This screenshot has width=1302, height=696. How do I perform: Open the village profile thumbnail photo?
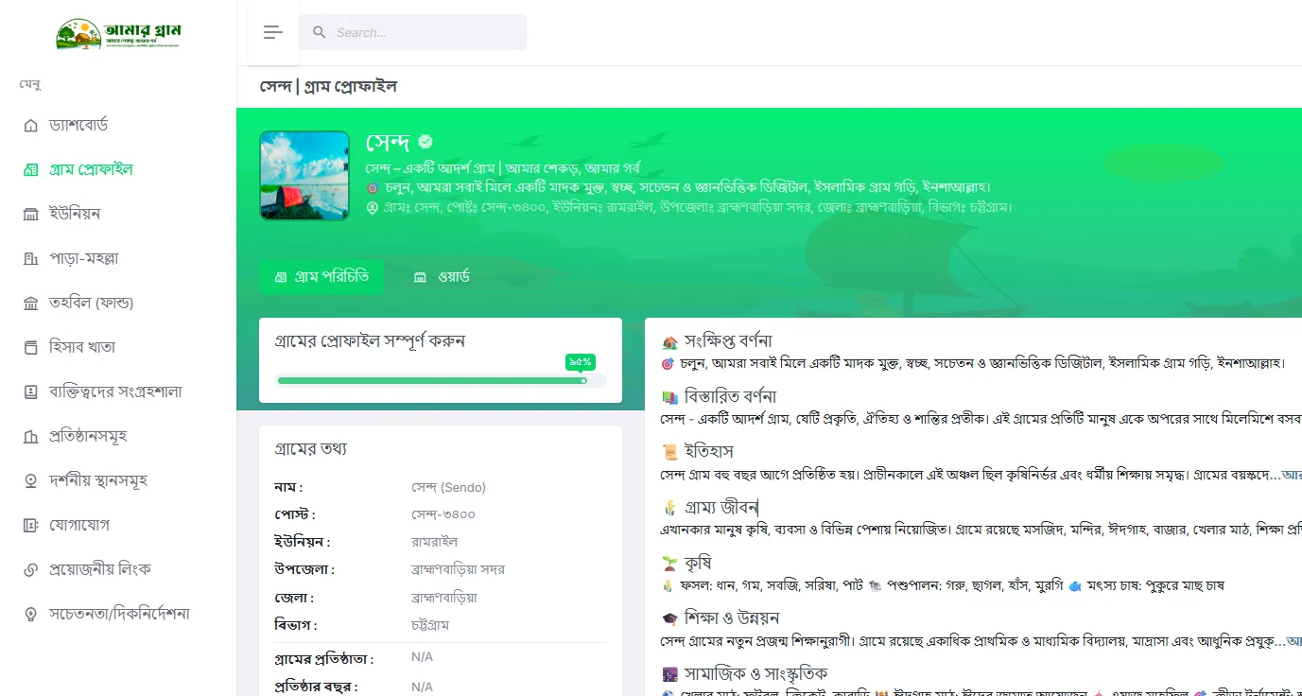tap(304, 176)
